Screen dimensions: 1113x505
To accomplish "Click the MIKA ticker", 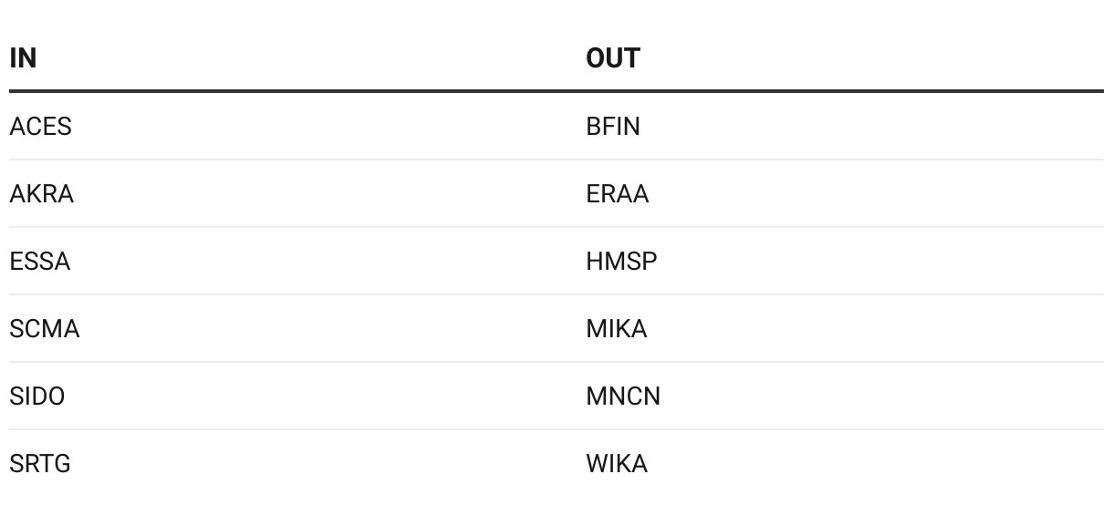I will coord(617,329).
